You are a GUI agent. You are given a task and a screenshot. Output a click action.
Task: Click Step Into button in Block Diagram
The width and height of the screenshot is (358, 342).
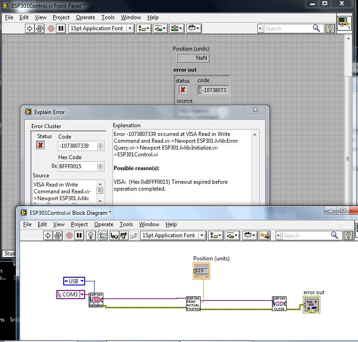pos(114,235)
